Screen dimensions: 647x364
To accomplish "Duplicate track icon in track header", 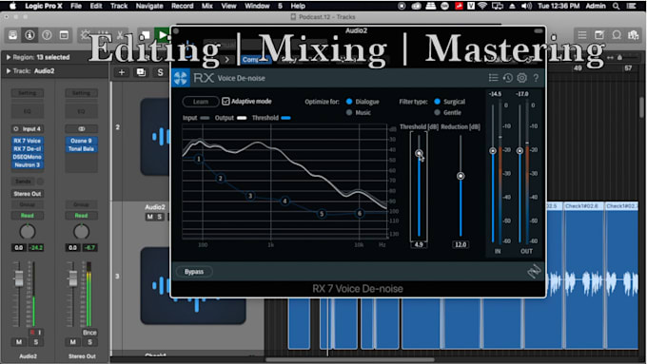I will (x=141, y=72).
